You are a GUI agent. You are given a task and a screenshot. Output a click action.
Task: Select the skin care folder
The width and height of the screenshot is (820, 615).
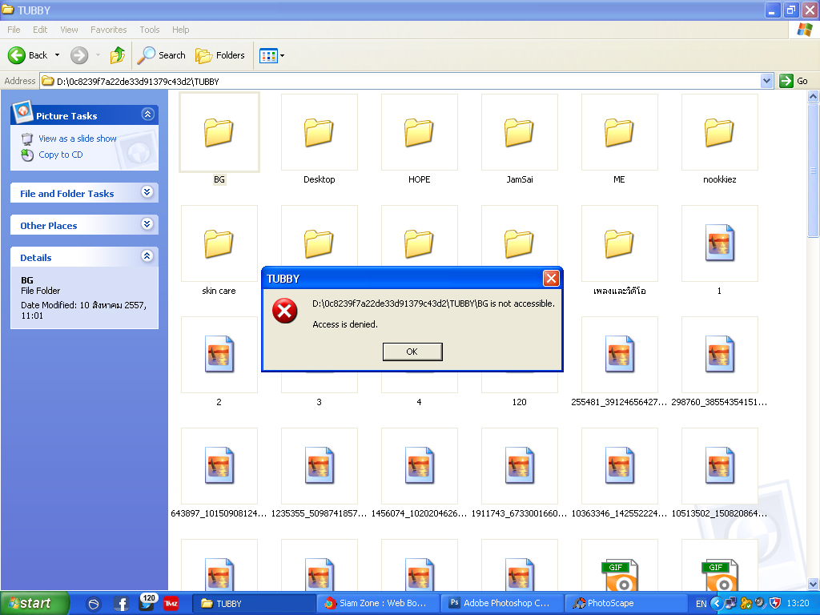pyautogui.click(x=219, y=250)
